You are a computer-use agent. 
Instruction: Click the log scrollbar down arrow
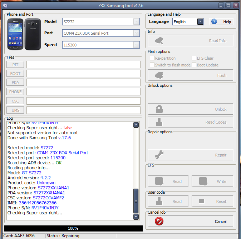point(136,217)
